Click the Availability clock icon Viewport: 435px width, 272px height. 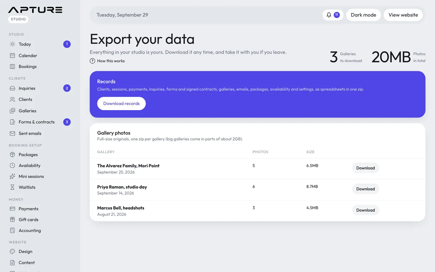click(12, 165)
